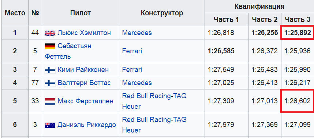Open the Себастьян Феттель driver link

[x=68, y=51]
